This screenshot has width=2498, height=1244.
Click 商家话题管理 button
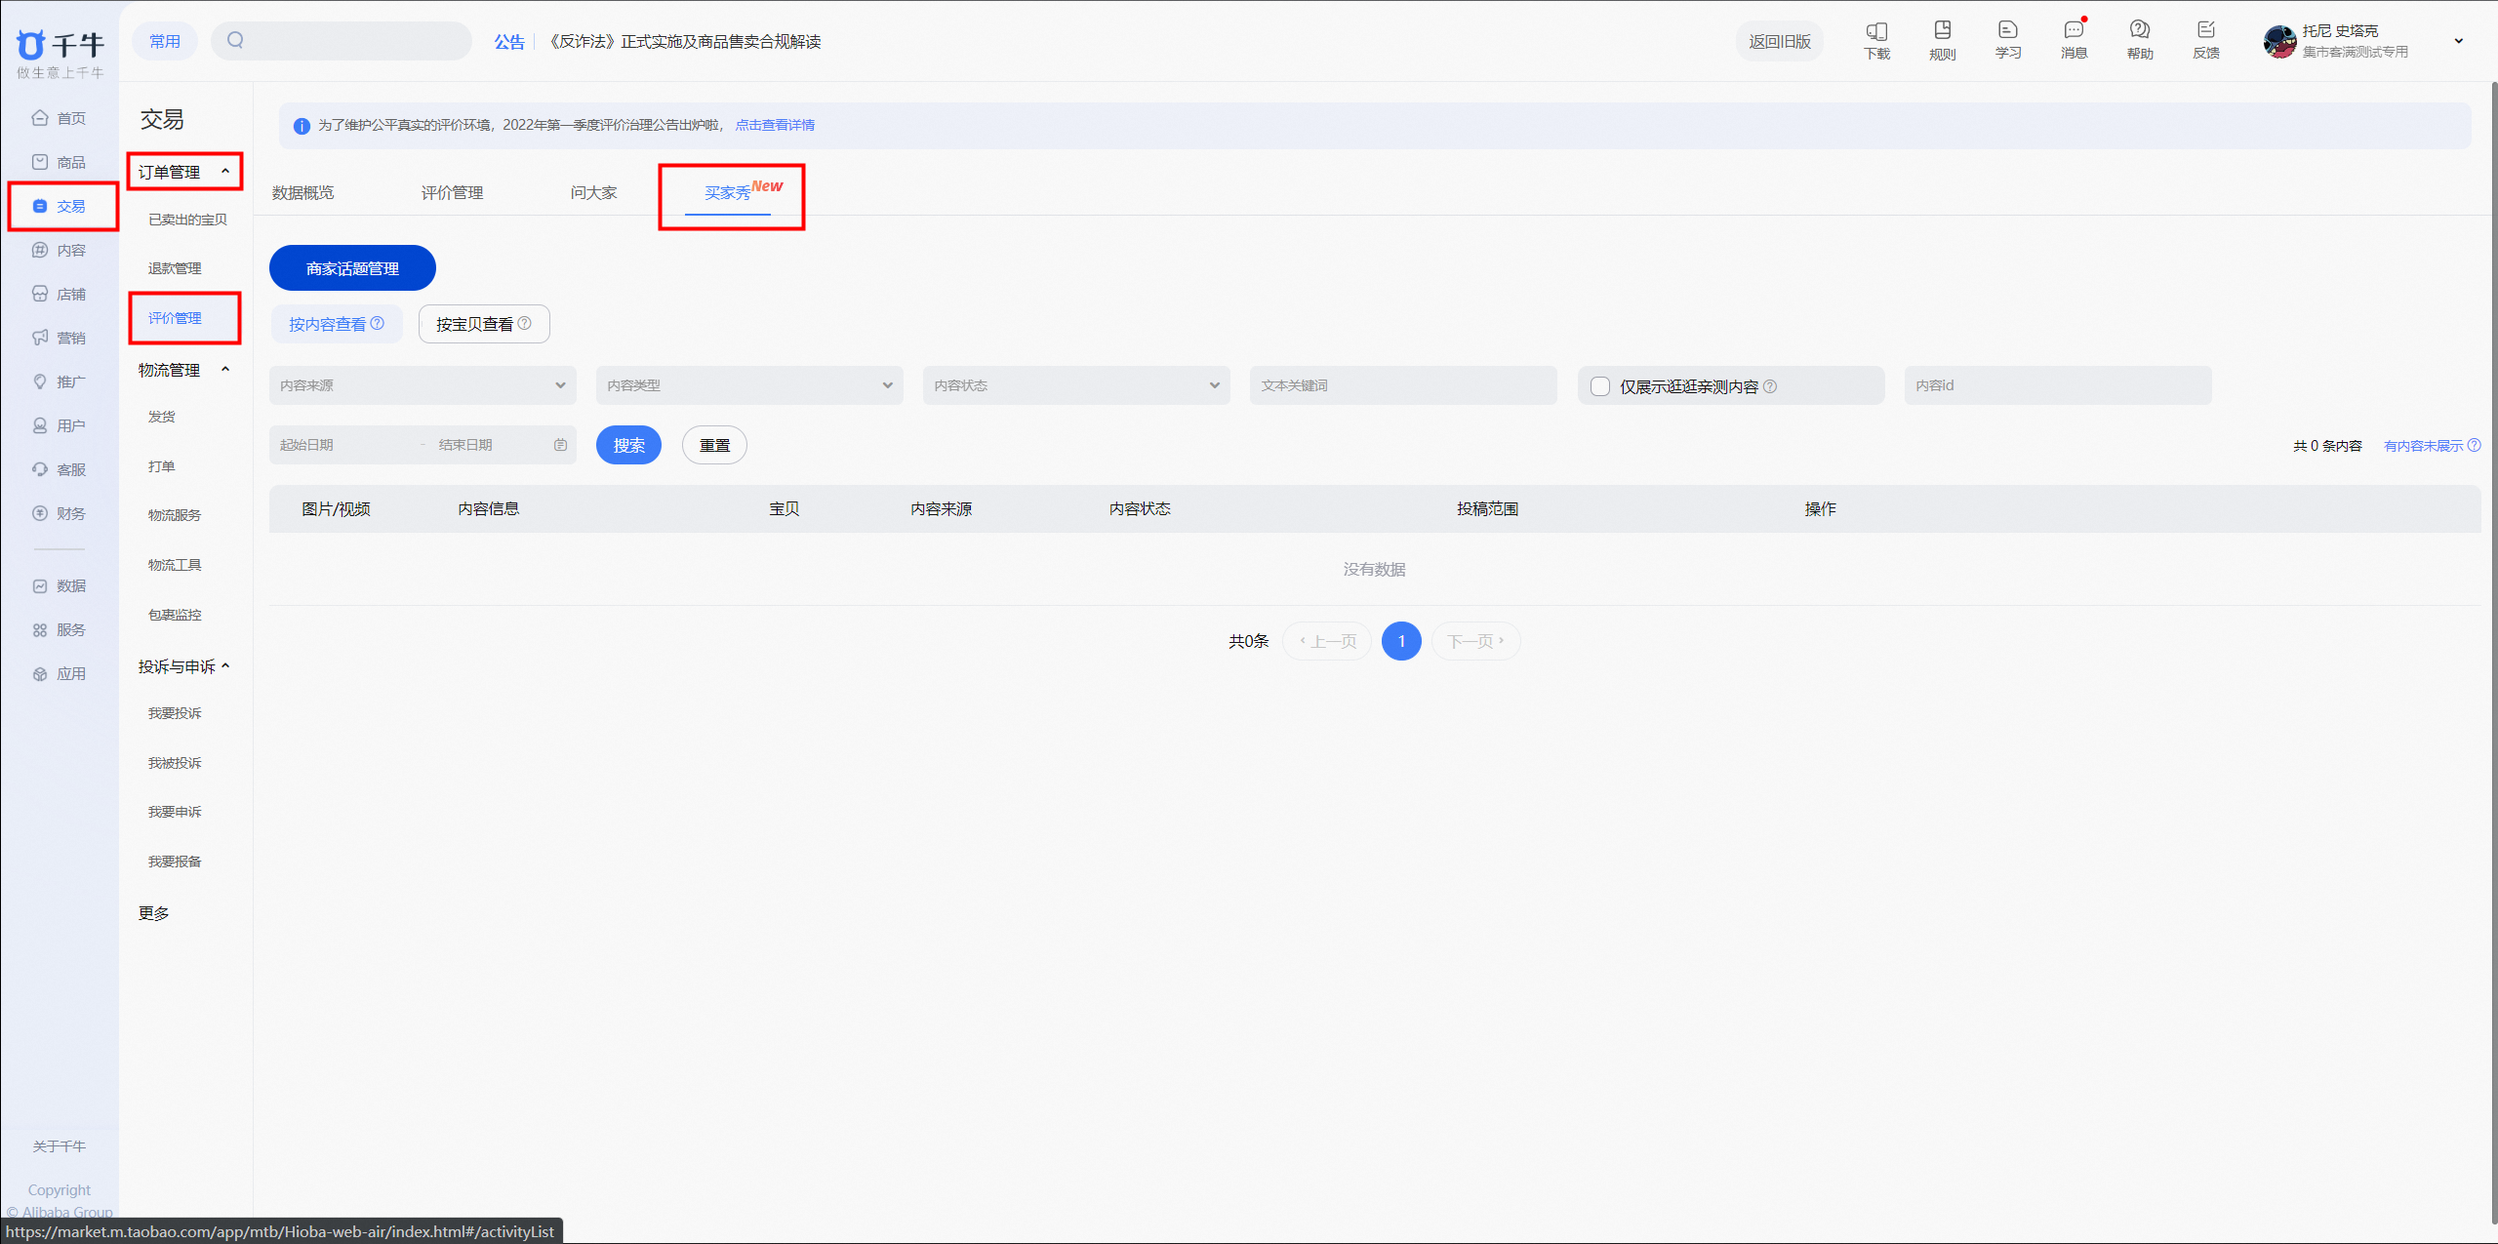tap(352, 268)
